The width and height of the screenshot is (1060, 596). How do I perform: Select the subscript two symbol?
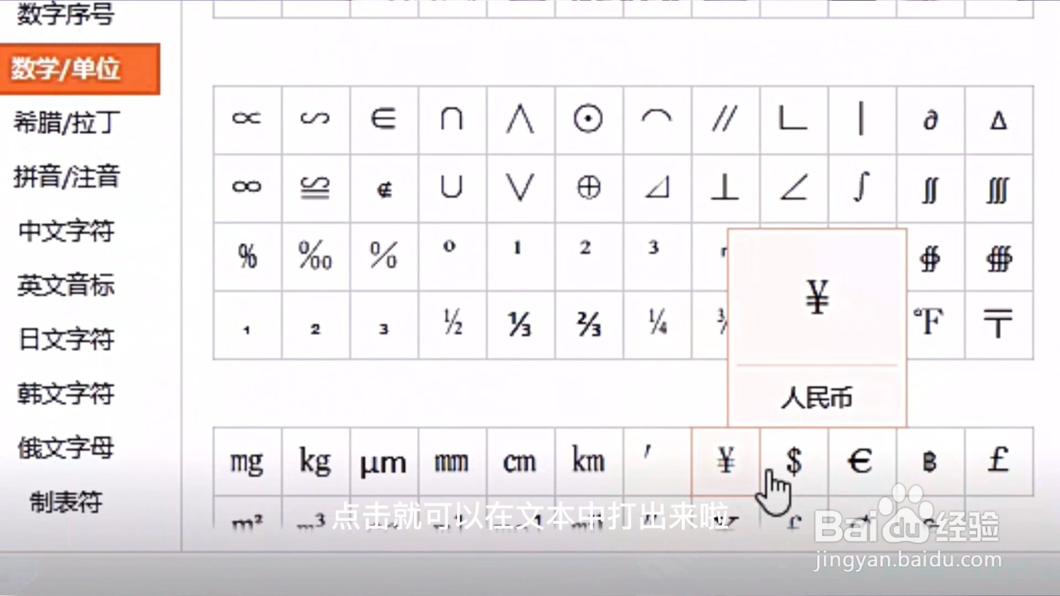coord(315,324)
